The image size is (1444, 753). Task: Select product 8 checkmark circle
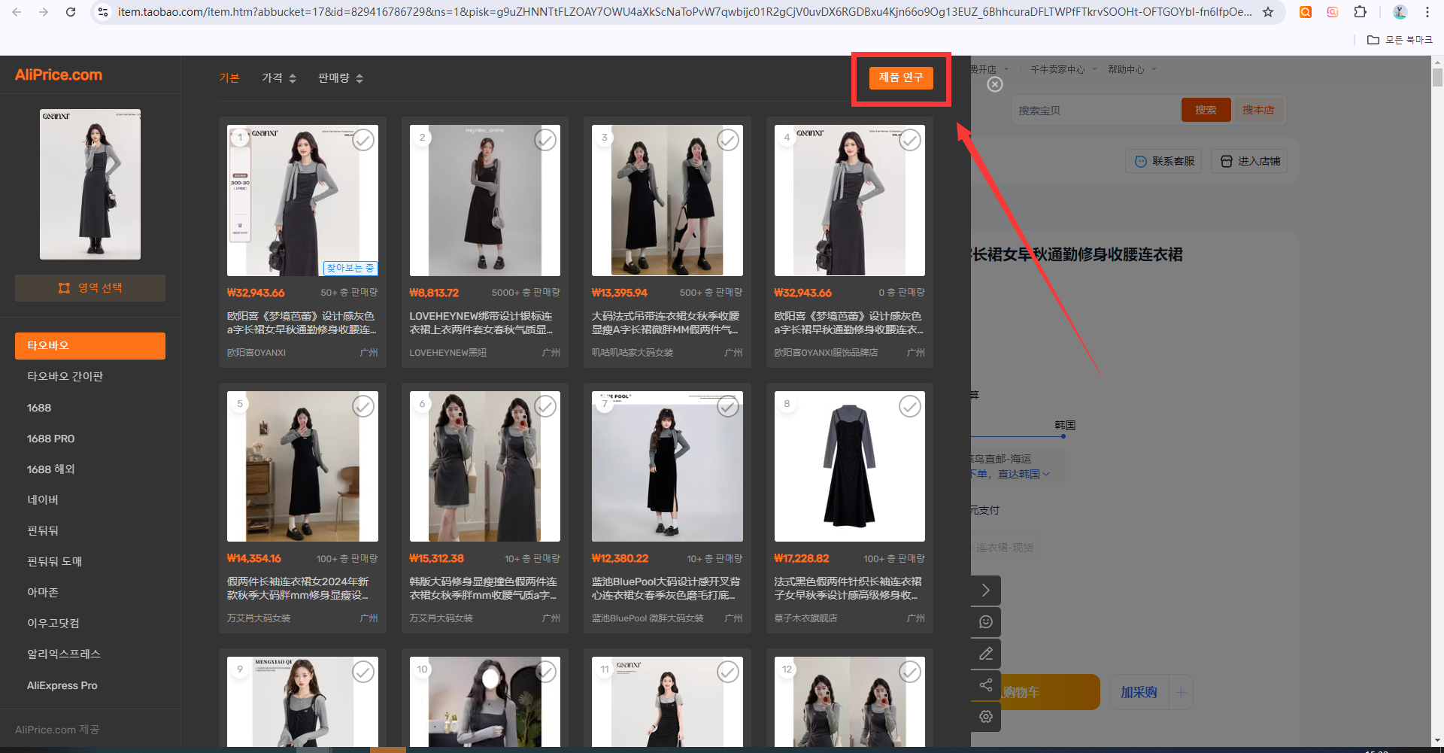point(910,406)
